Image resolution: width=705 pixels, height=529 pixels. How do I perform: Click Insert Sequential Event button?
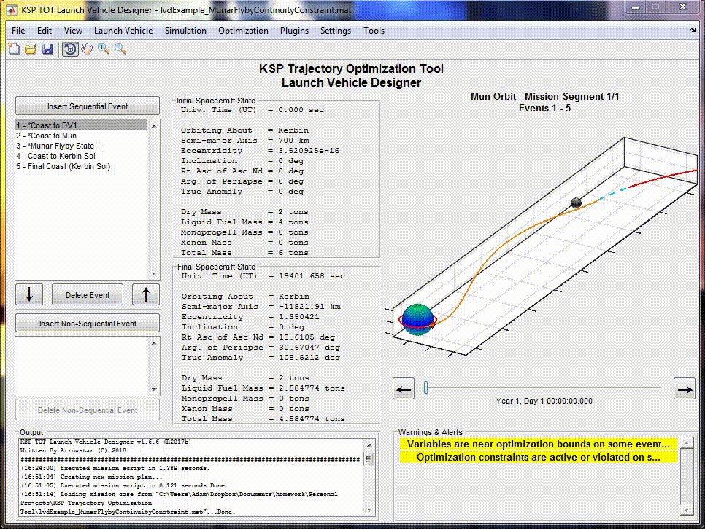[x=88, y=106]
